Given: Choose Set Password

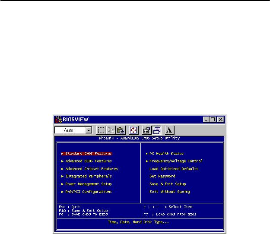Looking at the screenshot, I should (x=162, y=176).
